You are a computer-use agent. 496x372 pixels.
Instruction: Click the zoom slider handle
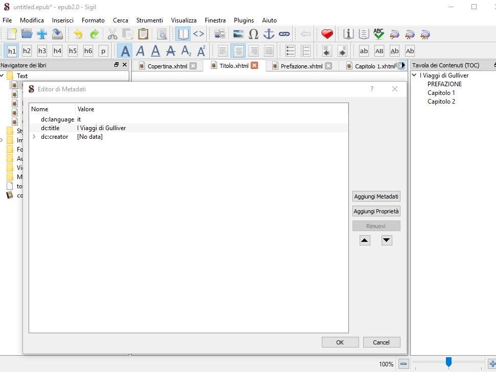(x=448, y=362)
